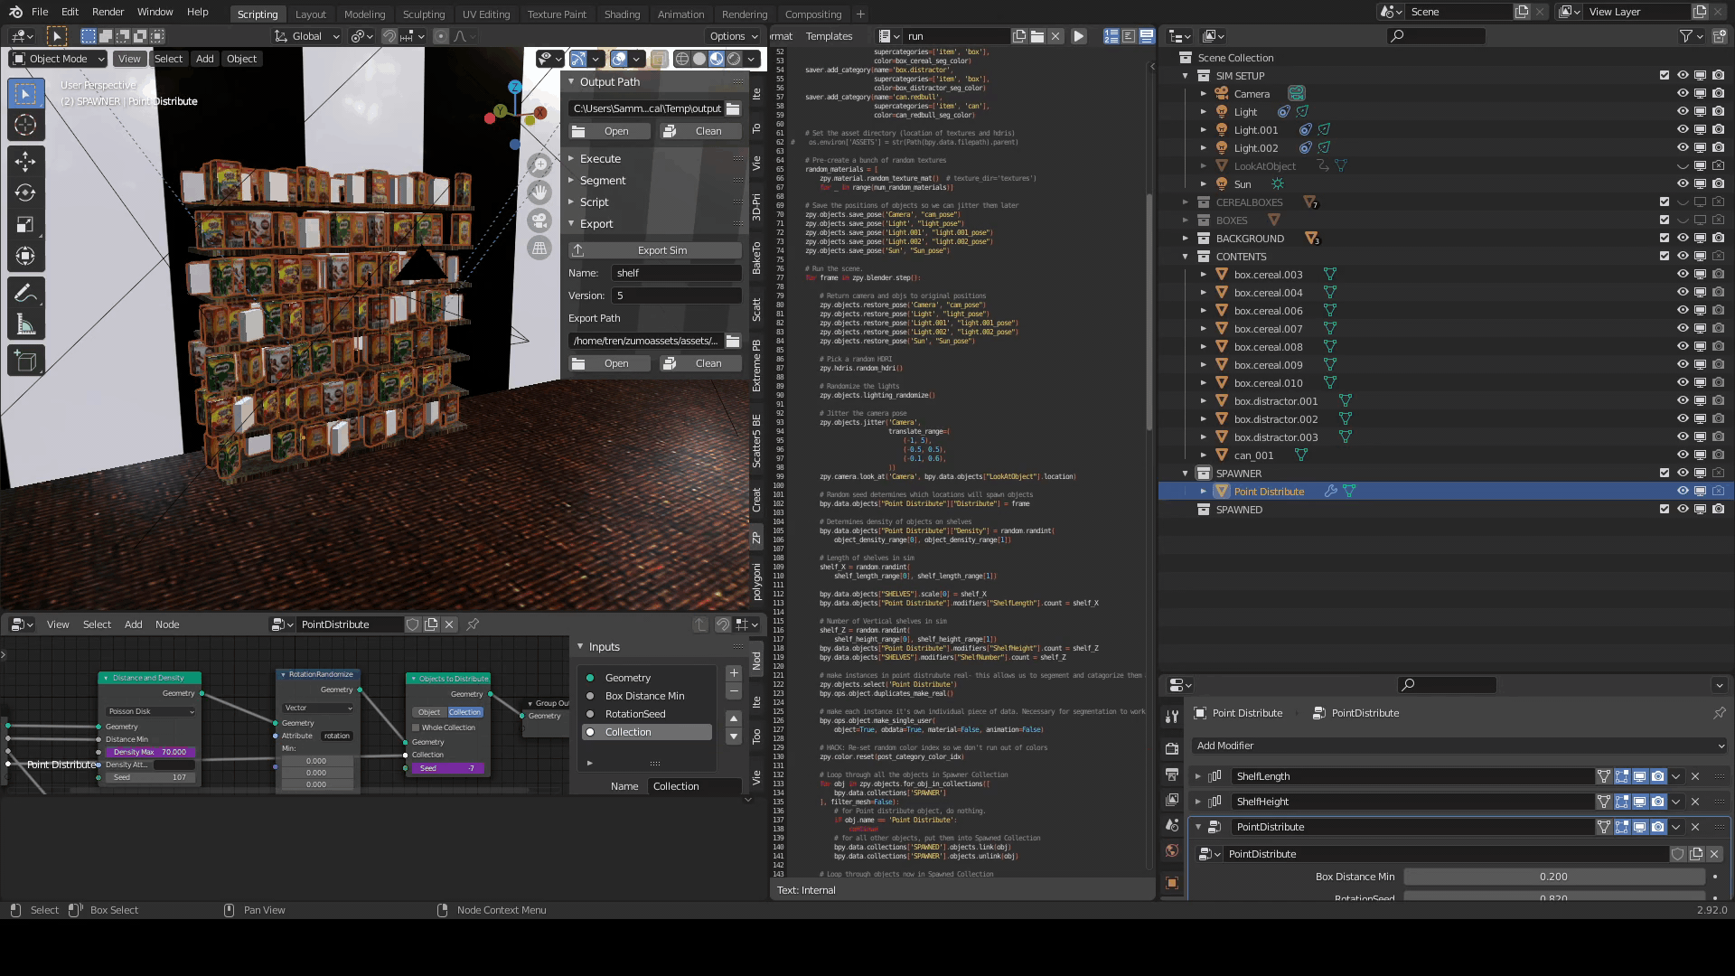Open Templates menu in text editor

(829, 36)
